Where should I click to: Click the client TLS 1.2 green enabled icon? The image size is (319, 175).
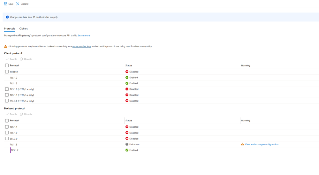(127, 78)
